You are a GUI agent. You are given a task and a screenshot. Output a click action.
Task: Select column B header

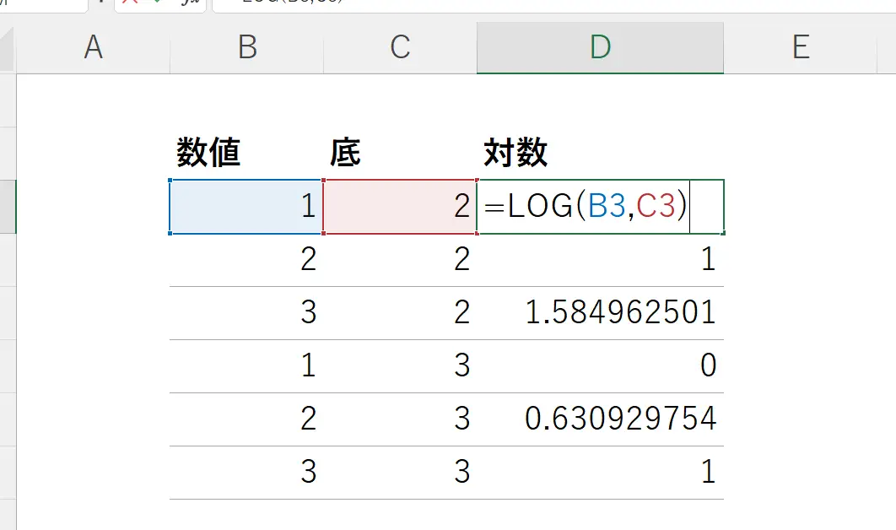[x=246, y=48]
